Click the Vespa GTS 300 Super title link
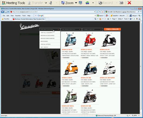This screenshot has height=118, width=143. [x=107, y=78]
